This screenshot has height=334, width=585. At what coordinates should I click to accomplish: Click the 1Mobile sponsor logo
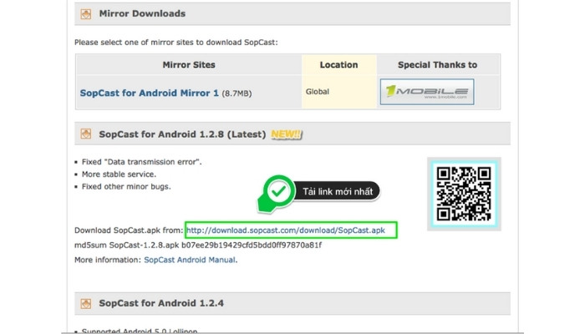coord(427,92)
